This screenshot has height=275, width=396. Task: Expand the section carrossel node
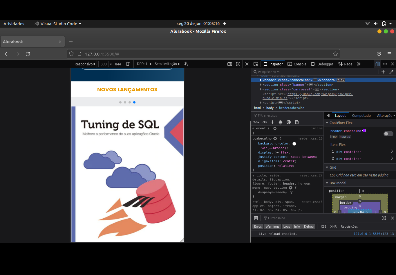[261, 89]
